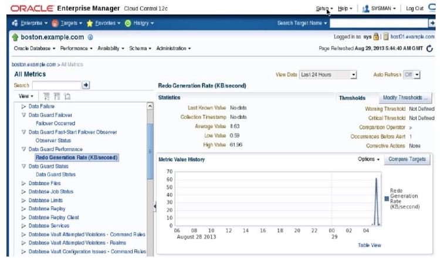440x263 pixels.
Task: Open the Search Target Name dropdown
Action: tap(302, 23)
